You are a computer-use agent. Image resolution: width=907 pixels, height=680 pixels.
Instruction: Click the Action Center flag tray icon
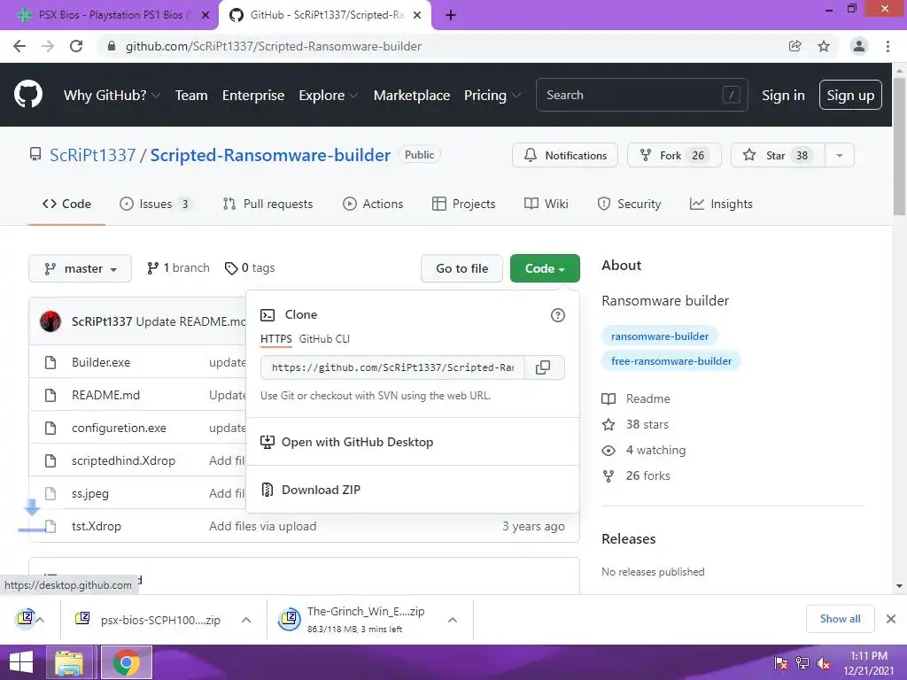pyautogui.click(x=781, y=663)
